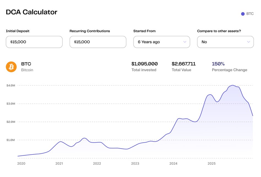Viewport: 261px width, 177px height.
Task: Expand the chevron in 6 Years ago box
Action: click(185, 42)
